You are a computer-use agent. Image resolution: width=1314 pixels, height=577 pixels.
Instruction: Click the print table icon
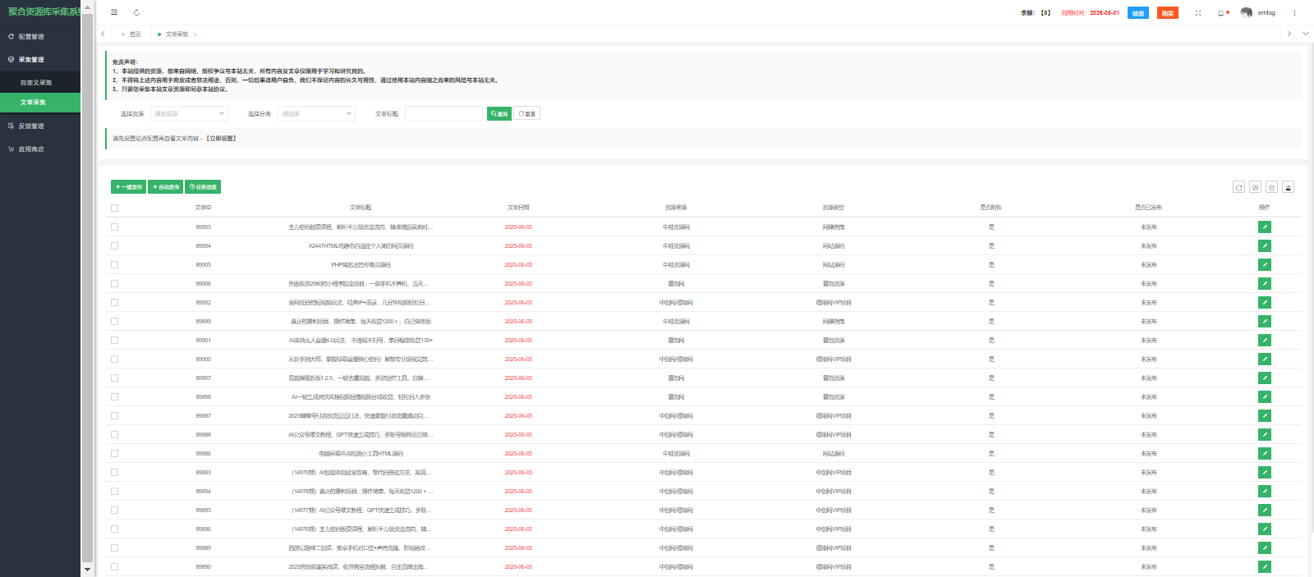[x=1271, y=187]
